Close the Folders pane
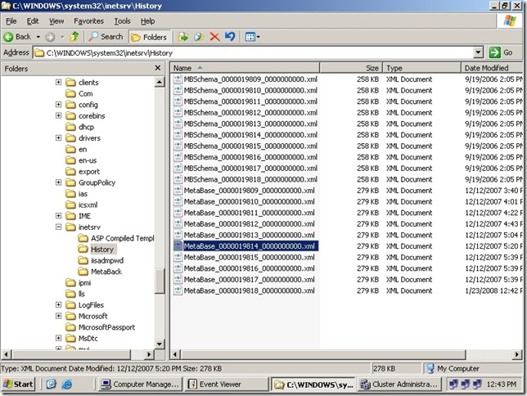 tap(158, 68)
